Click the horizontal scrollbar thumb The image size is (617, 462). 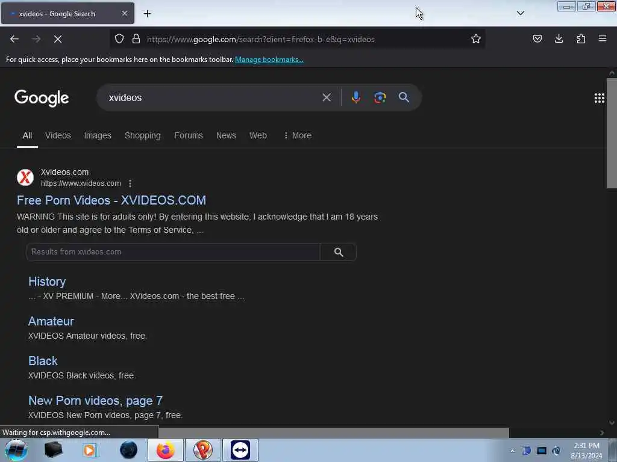tap(334, 433)
